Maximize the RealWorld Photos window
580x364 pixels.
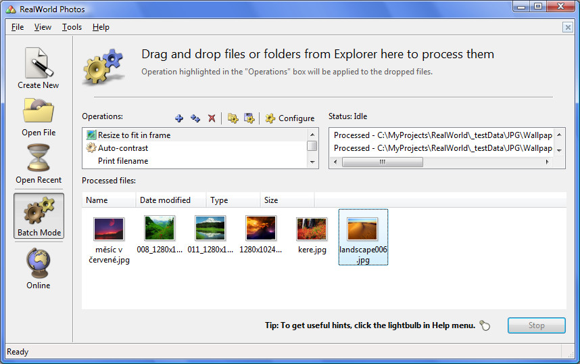click(x=538, y=7)
